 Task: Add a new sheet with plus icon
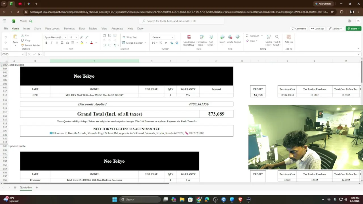pos(37,188)
